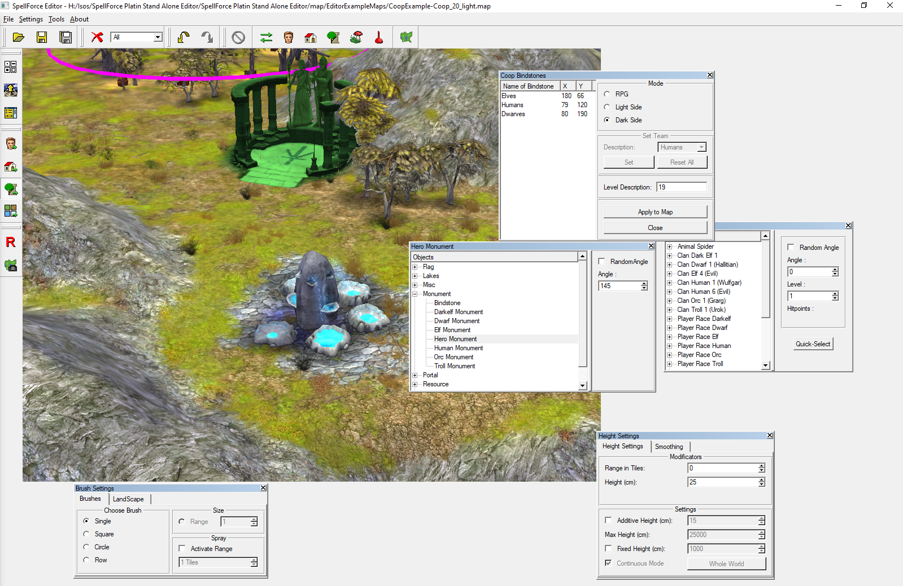Screen dimensions: 903x586
Task: Close the Hero Monument panel
Action: point(651,246)
